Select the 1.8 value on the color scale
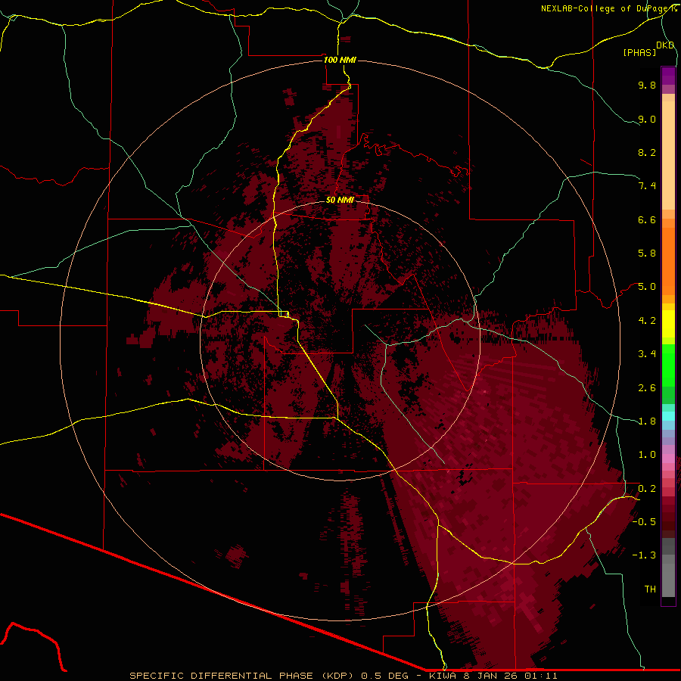This screenshot has width=681, height=681. [x=647, y=421]
